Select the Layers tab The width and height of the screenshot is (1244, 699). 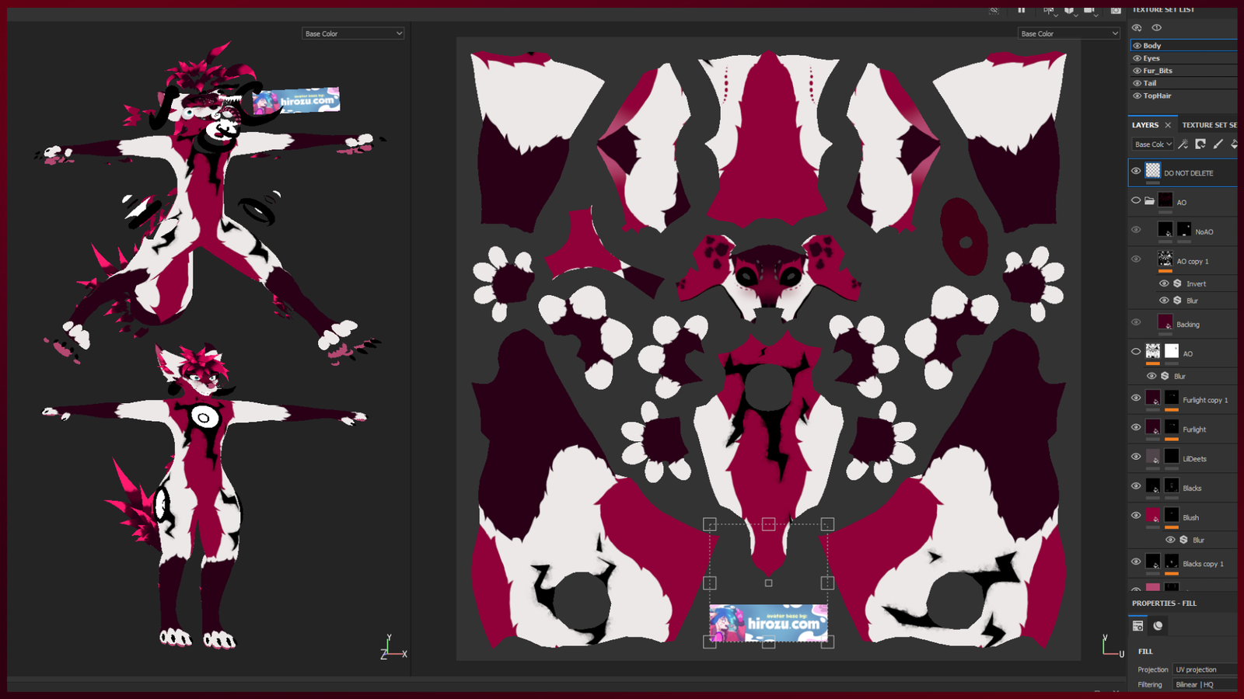point(1145,125)
